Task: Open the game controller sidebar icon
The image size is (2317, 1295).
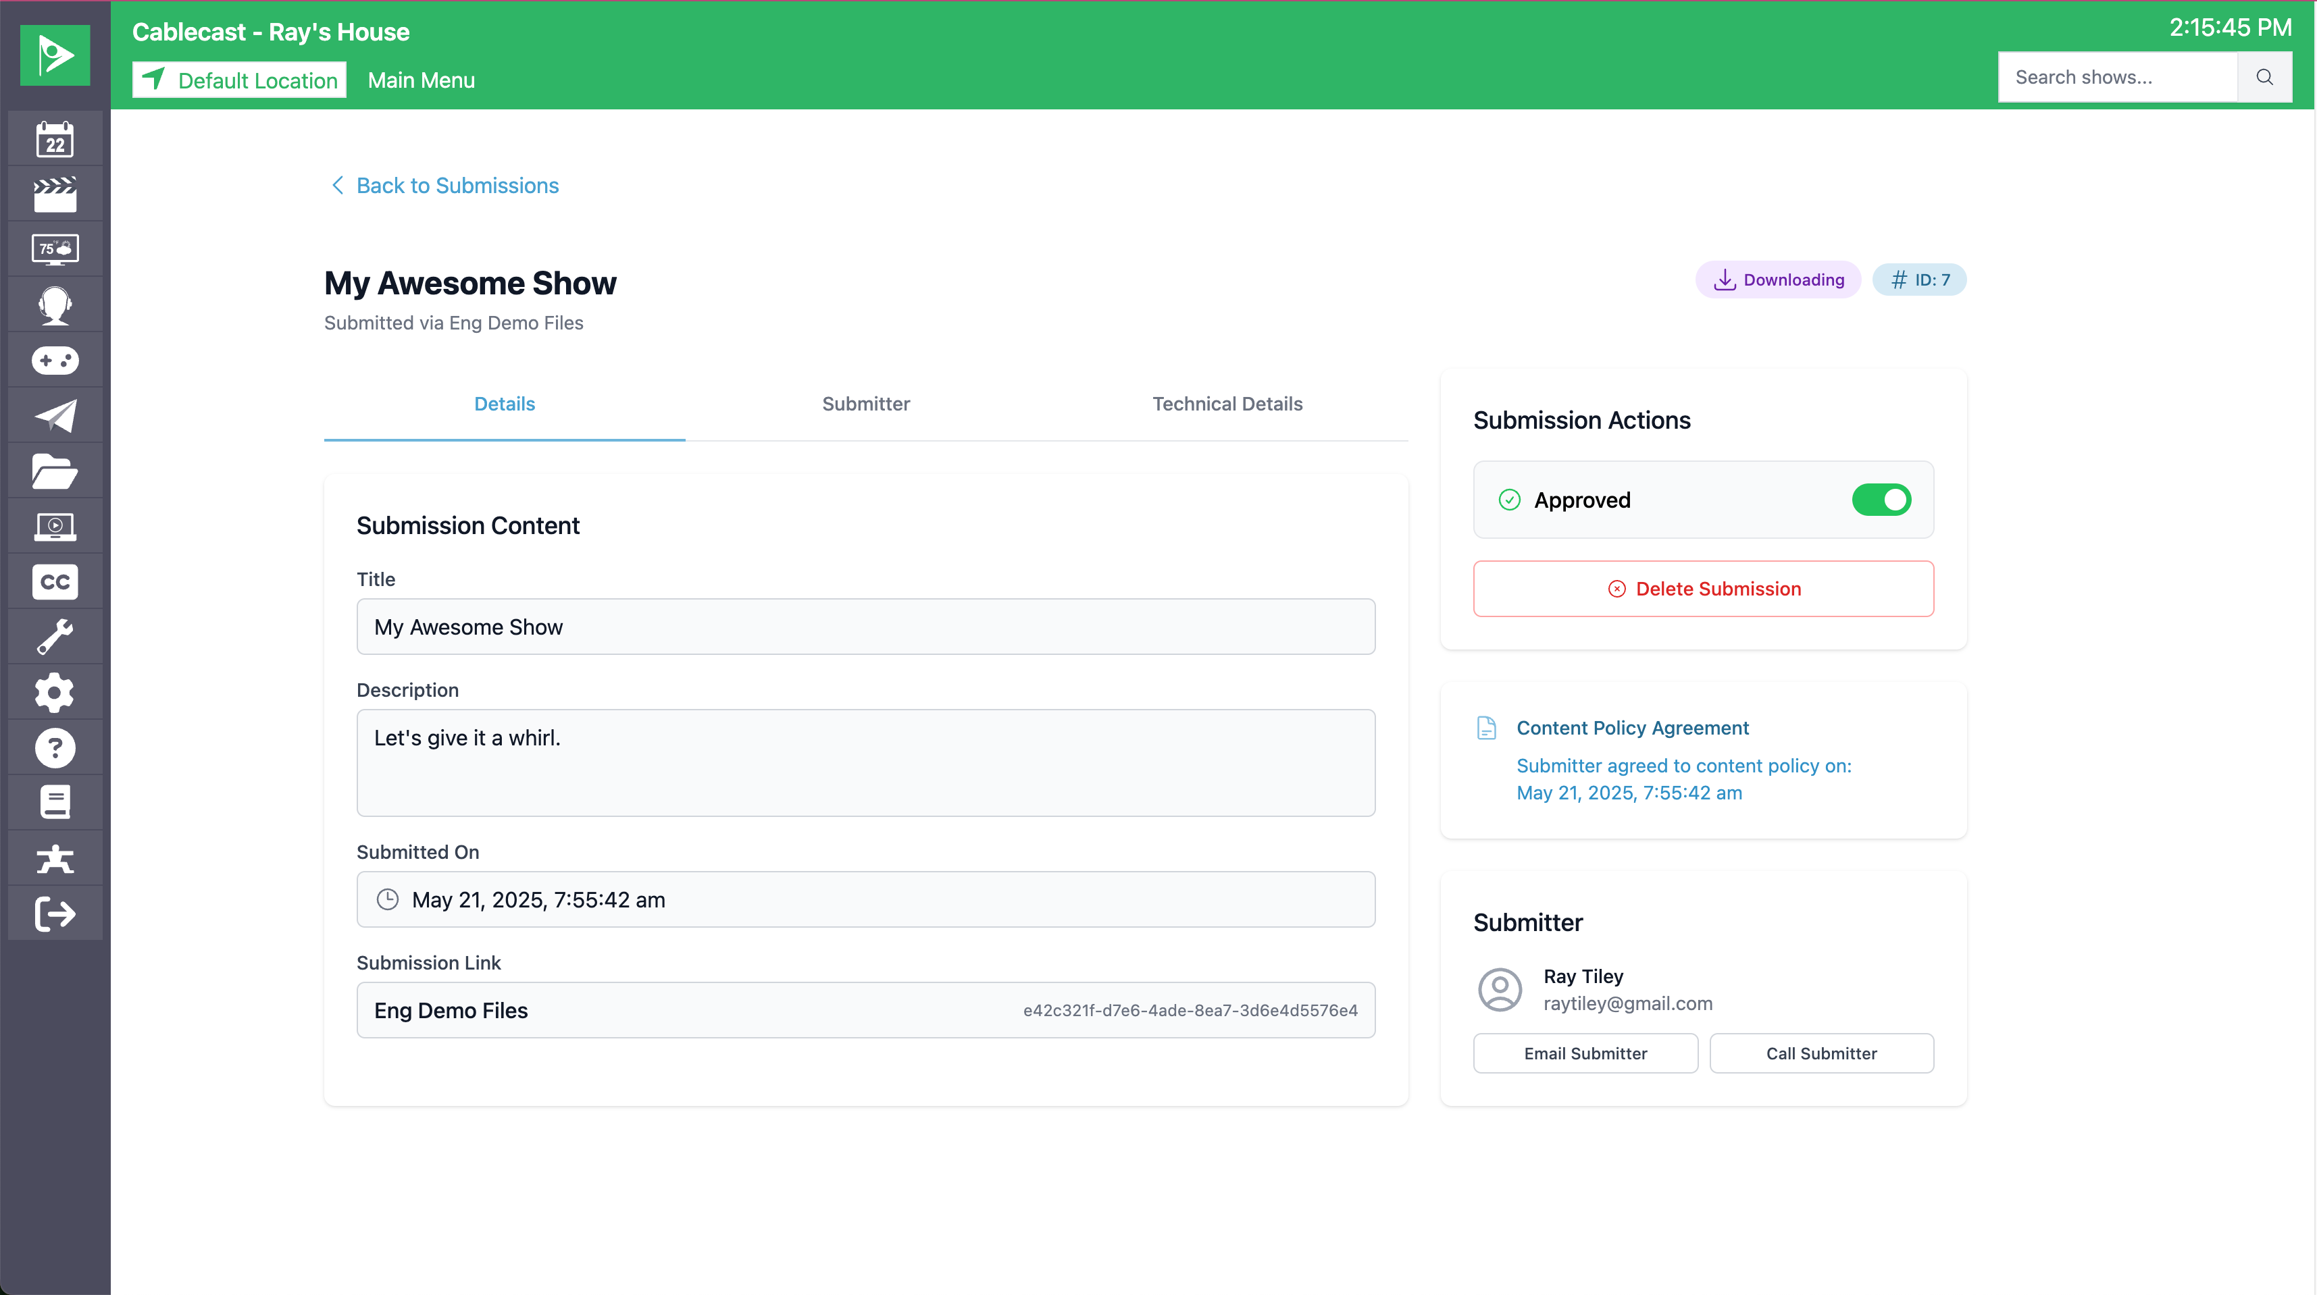Action: click(x=55, y=361)
